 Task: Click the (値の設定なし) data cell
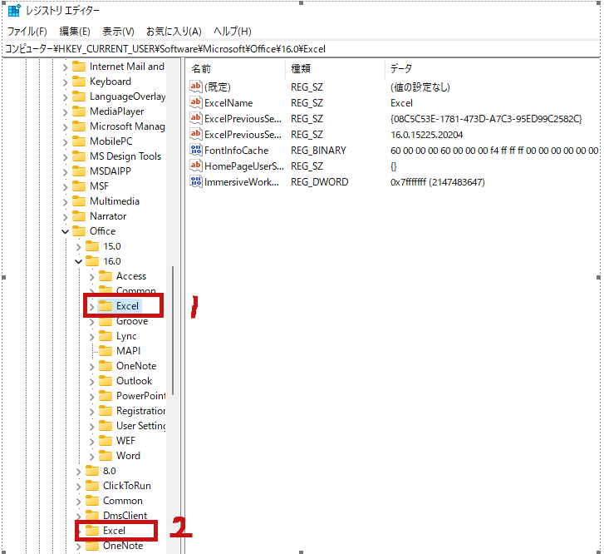coord(420,87)
